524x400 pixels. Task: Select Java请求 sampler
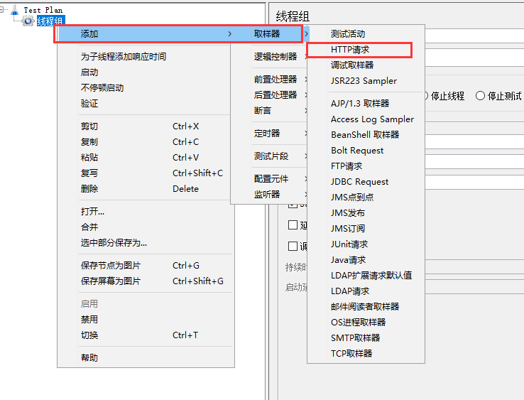point(366,260)
